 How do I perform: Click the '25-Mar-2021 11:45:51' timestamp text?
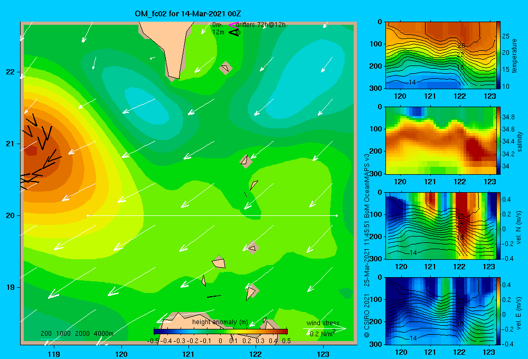(367, 253)
